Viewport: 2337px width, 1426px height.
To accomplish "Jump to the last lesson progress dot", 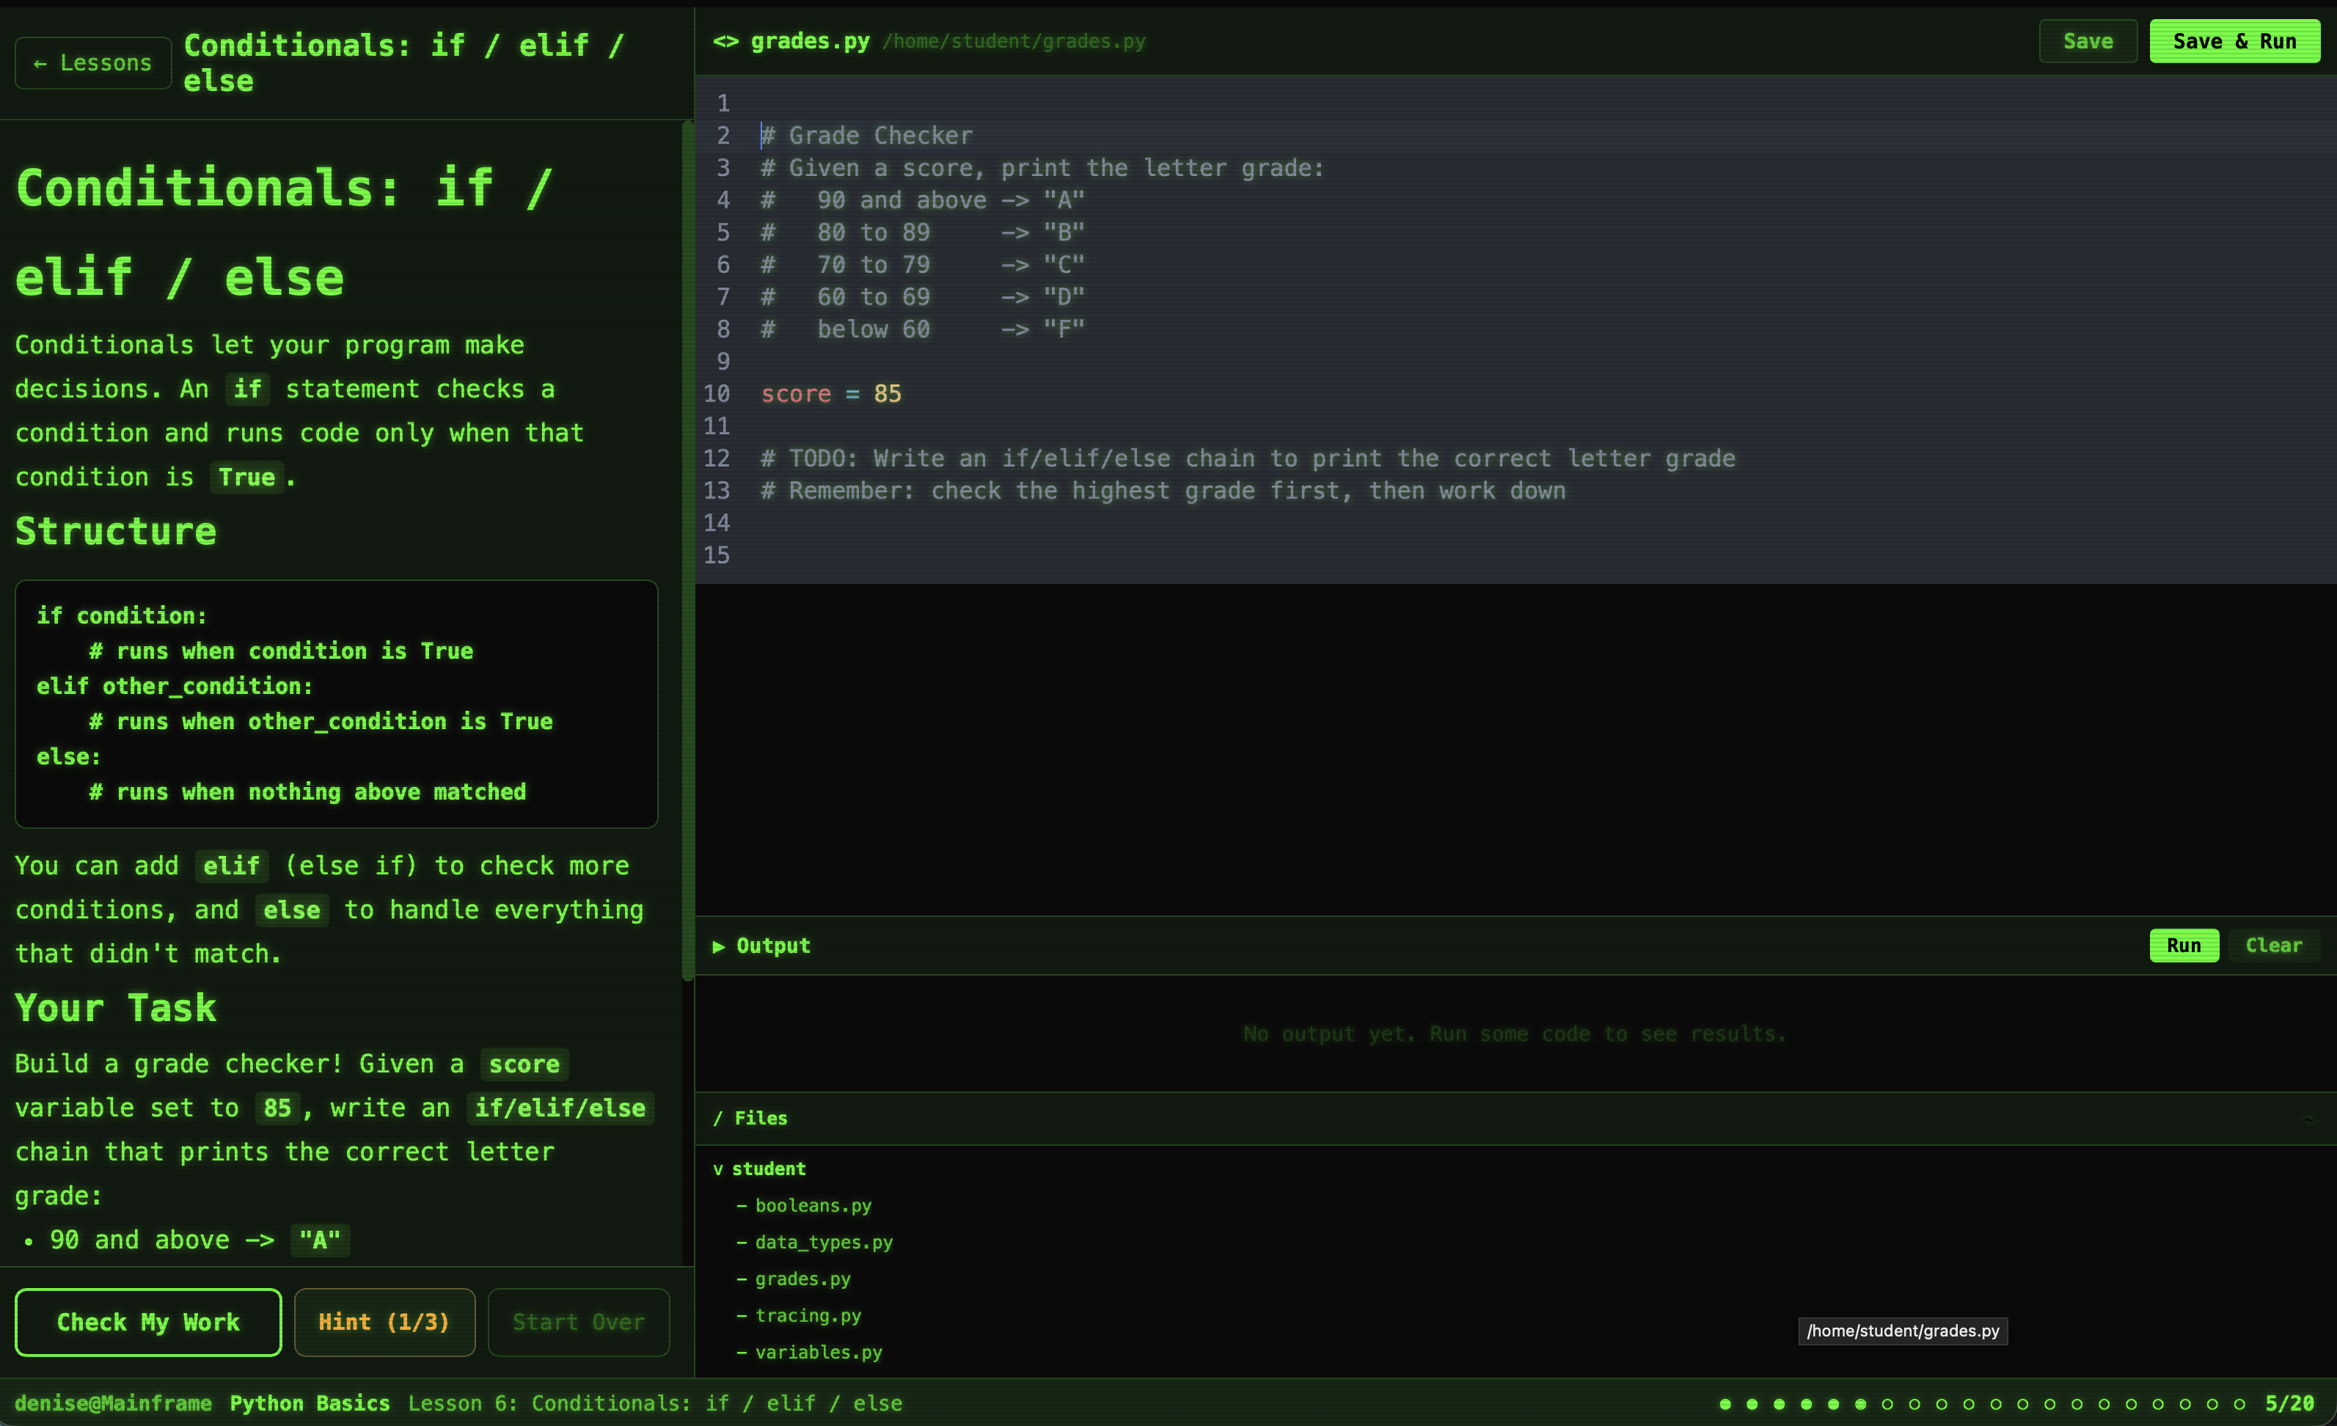I will 2239,1404.
